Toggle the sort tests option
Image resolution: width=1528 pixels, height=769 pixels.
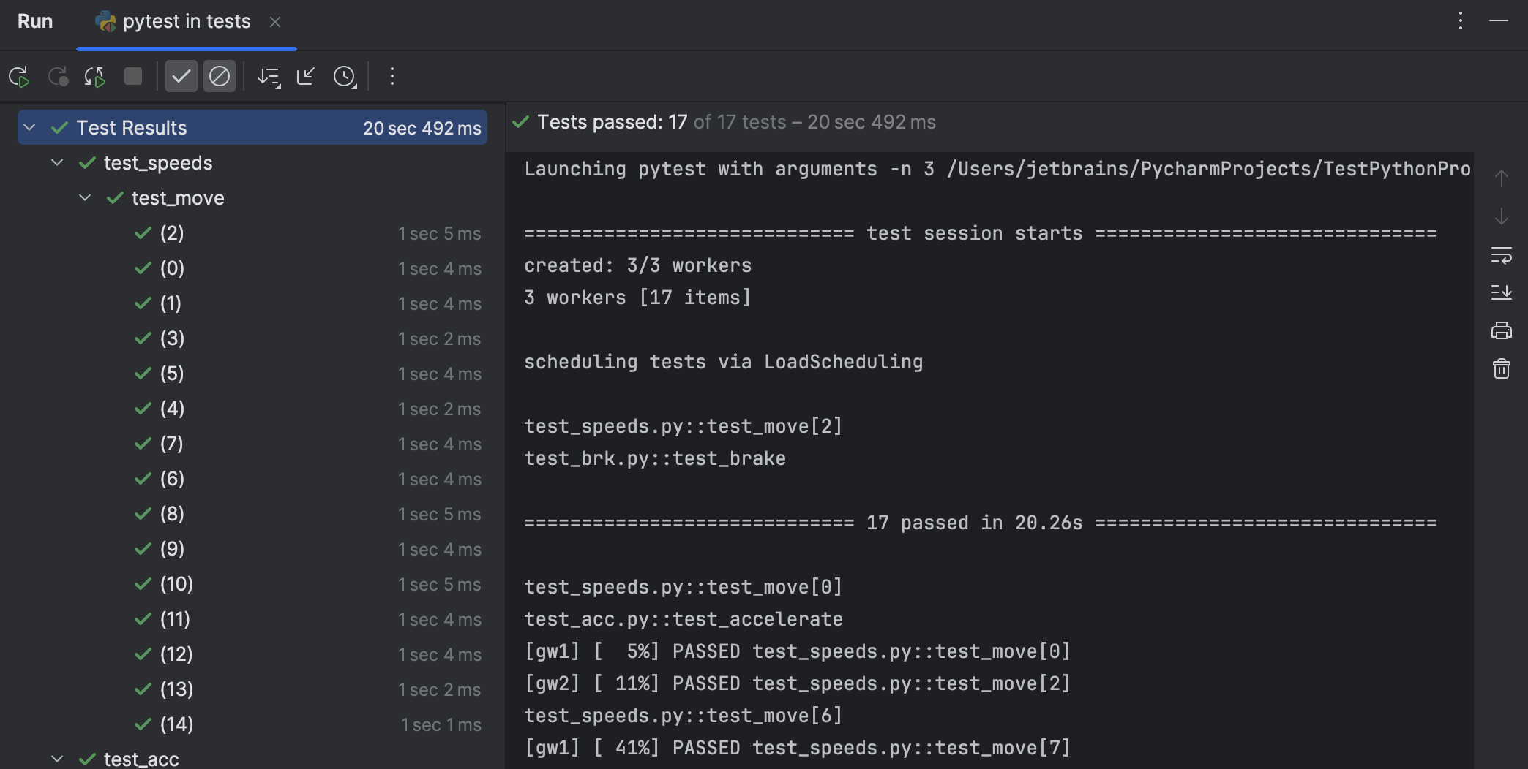(269, 76)
